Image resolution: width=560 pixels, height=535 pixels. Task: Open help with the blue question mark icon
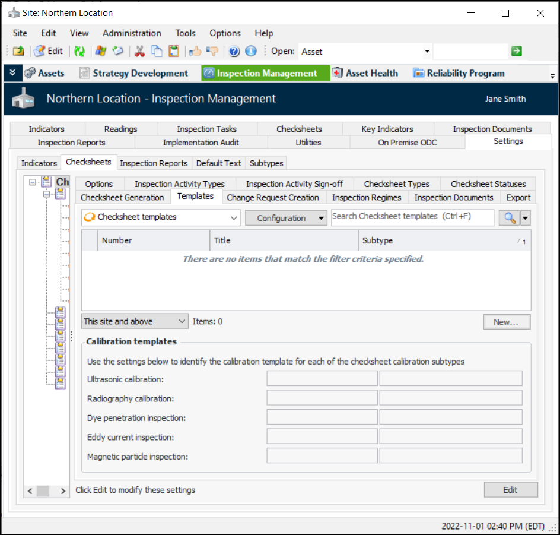[x=234, y=52]
